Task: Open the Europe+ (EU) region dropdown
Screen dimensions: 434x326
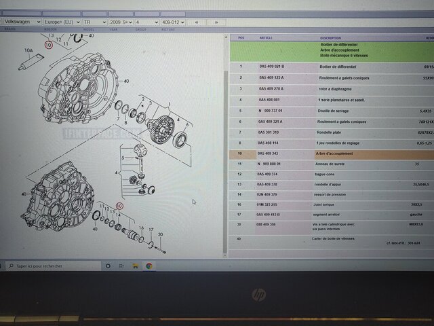Action: click(62, 22)
